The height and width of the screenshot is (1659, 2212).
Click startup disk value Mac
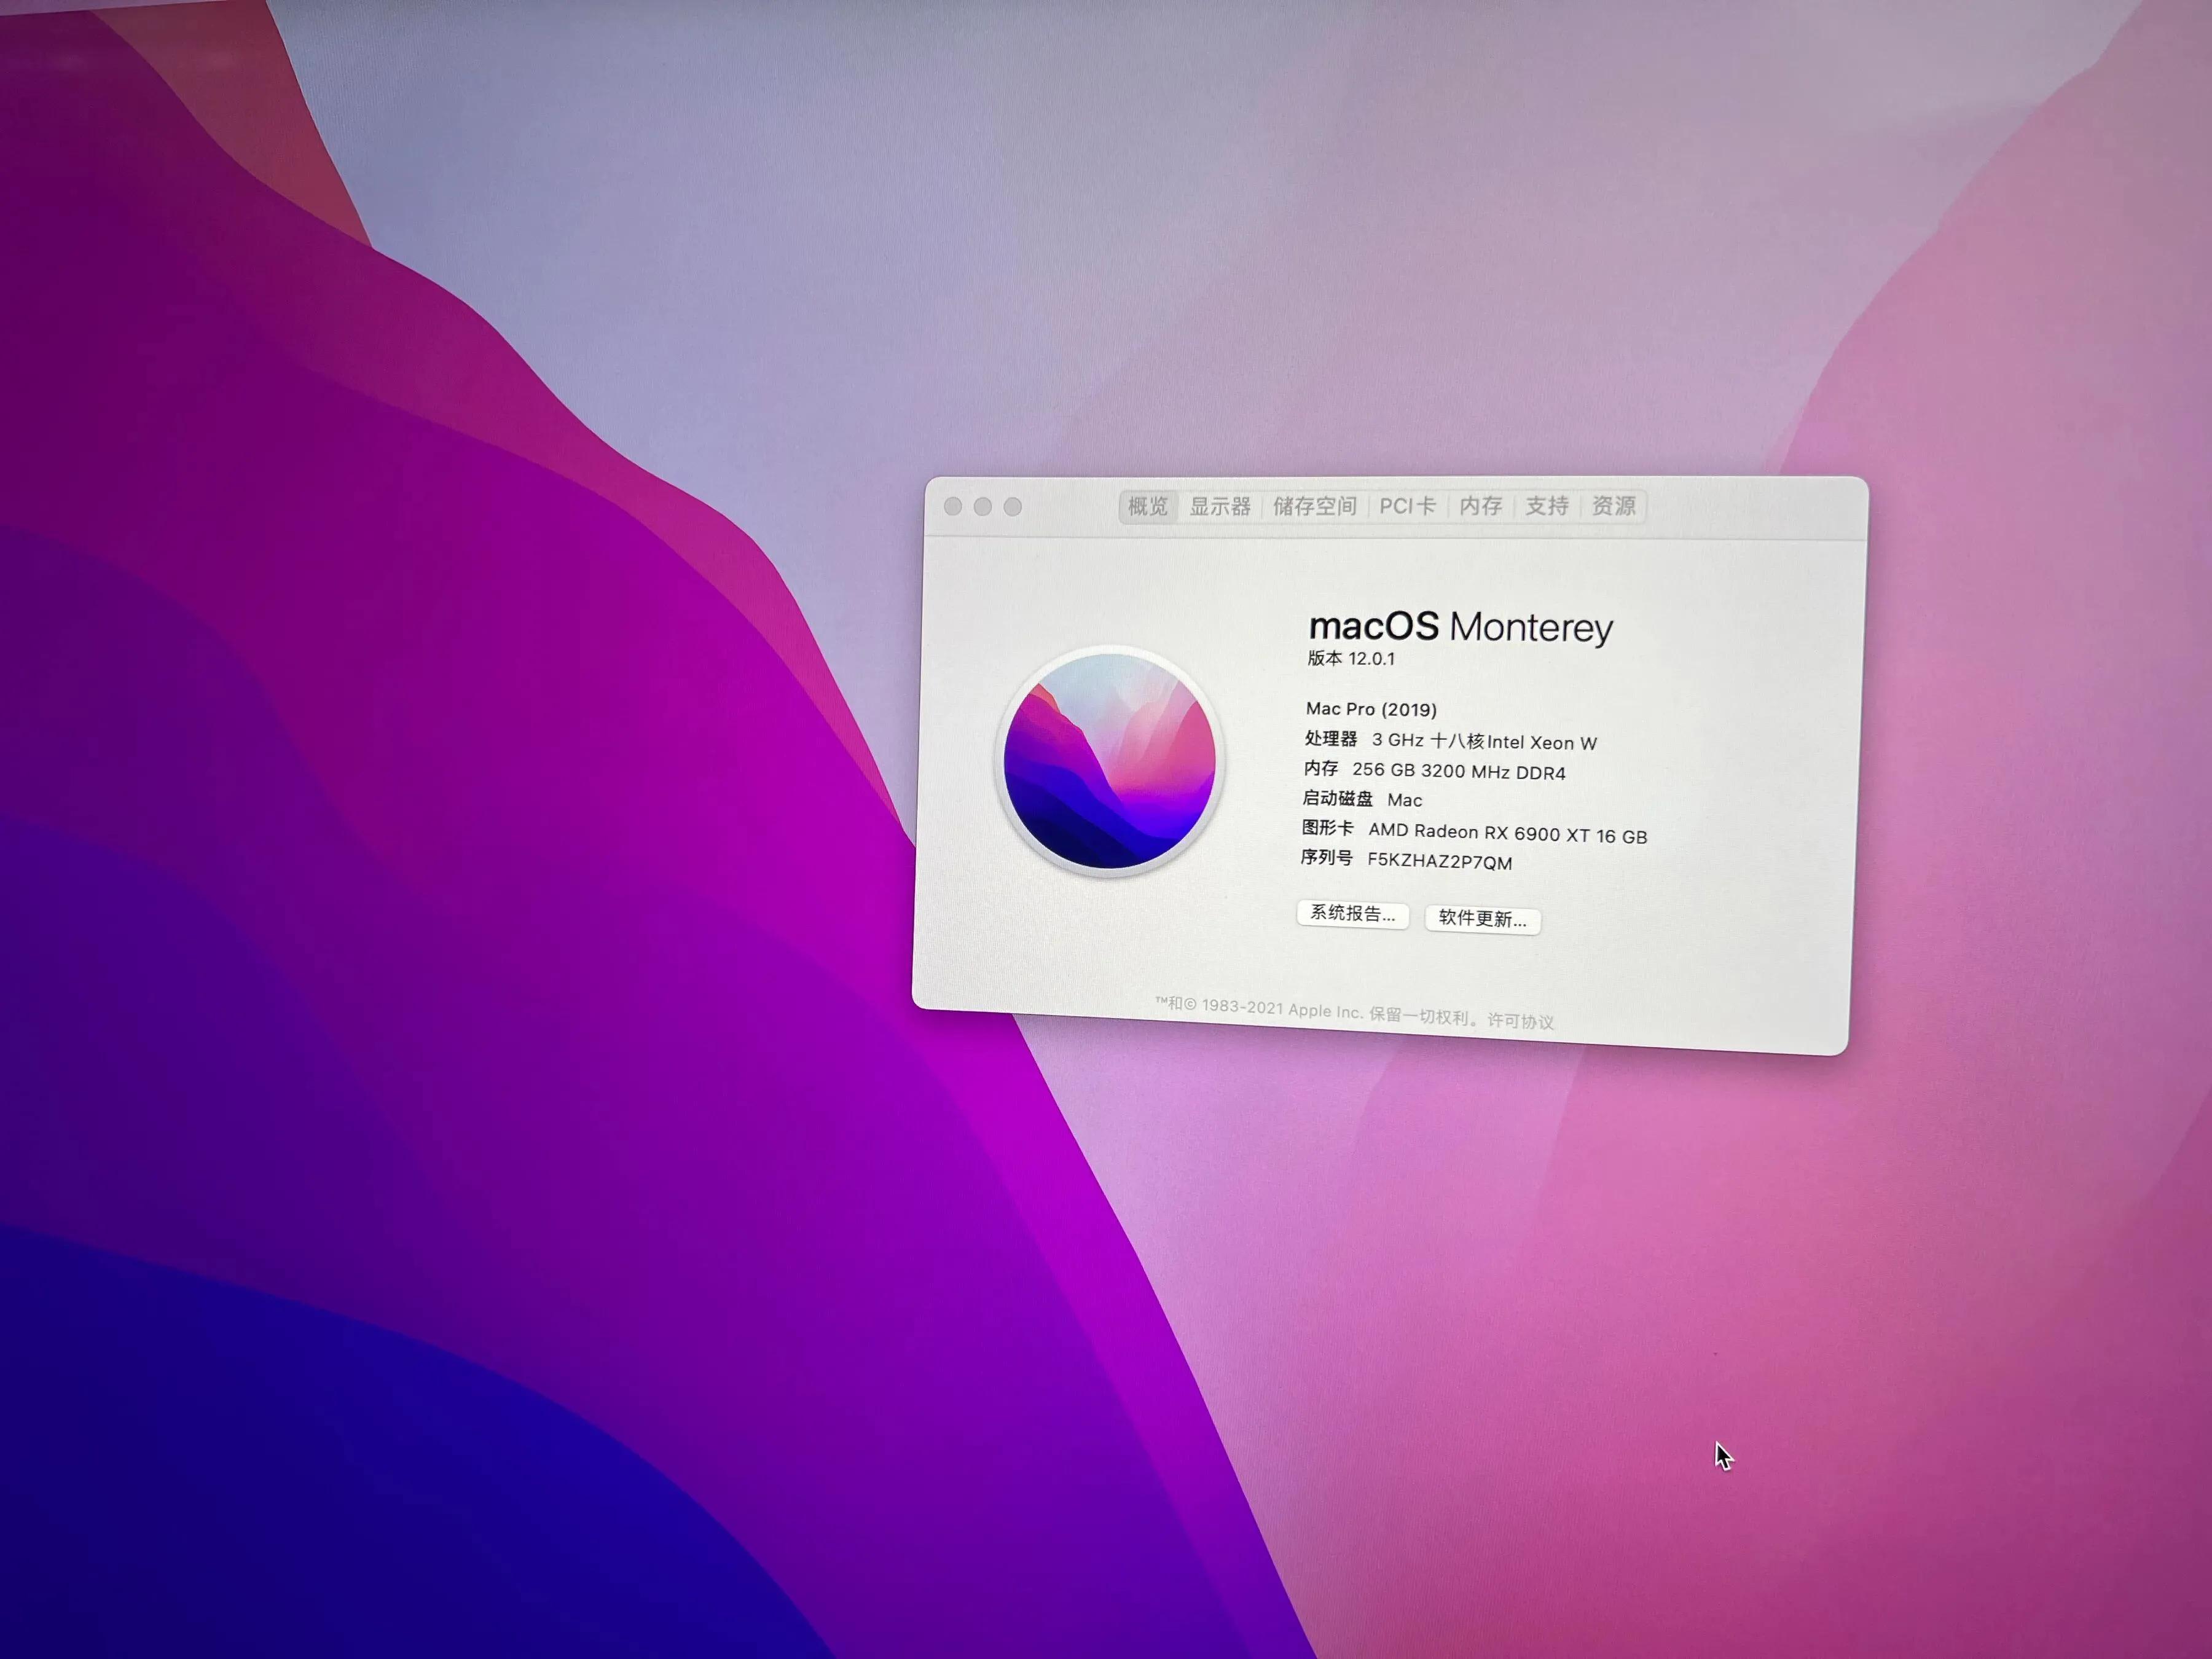(1404, 800)
